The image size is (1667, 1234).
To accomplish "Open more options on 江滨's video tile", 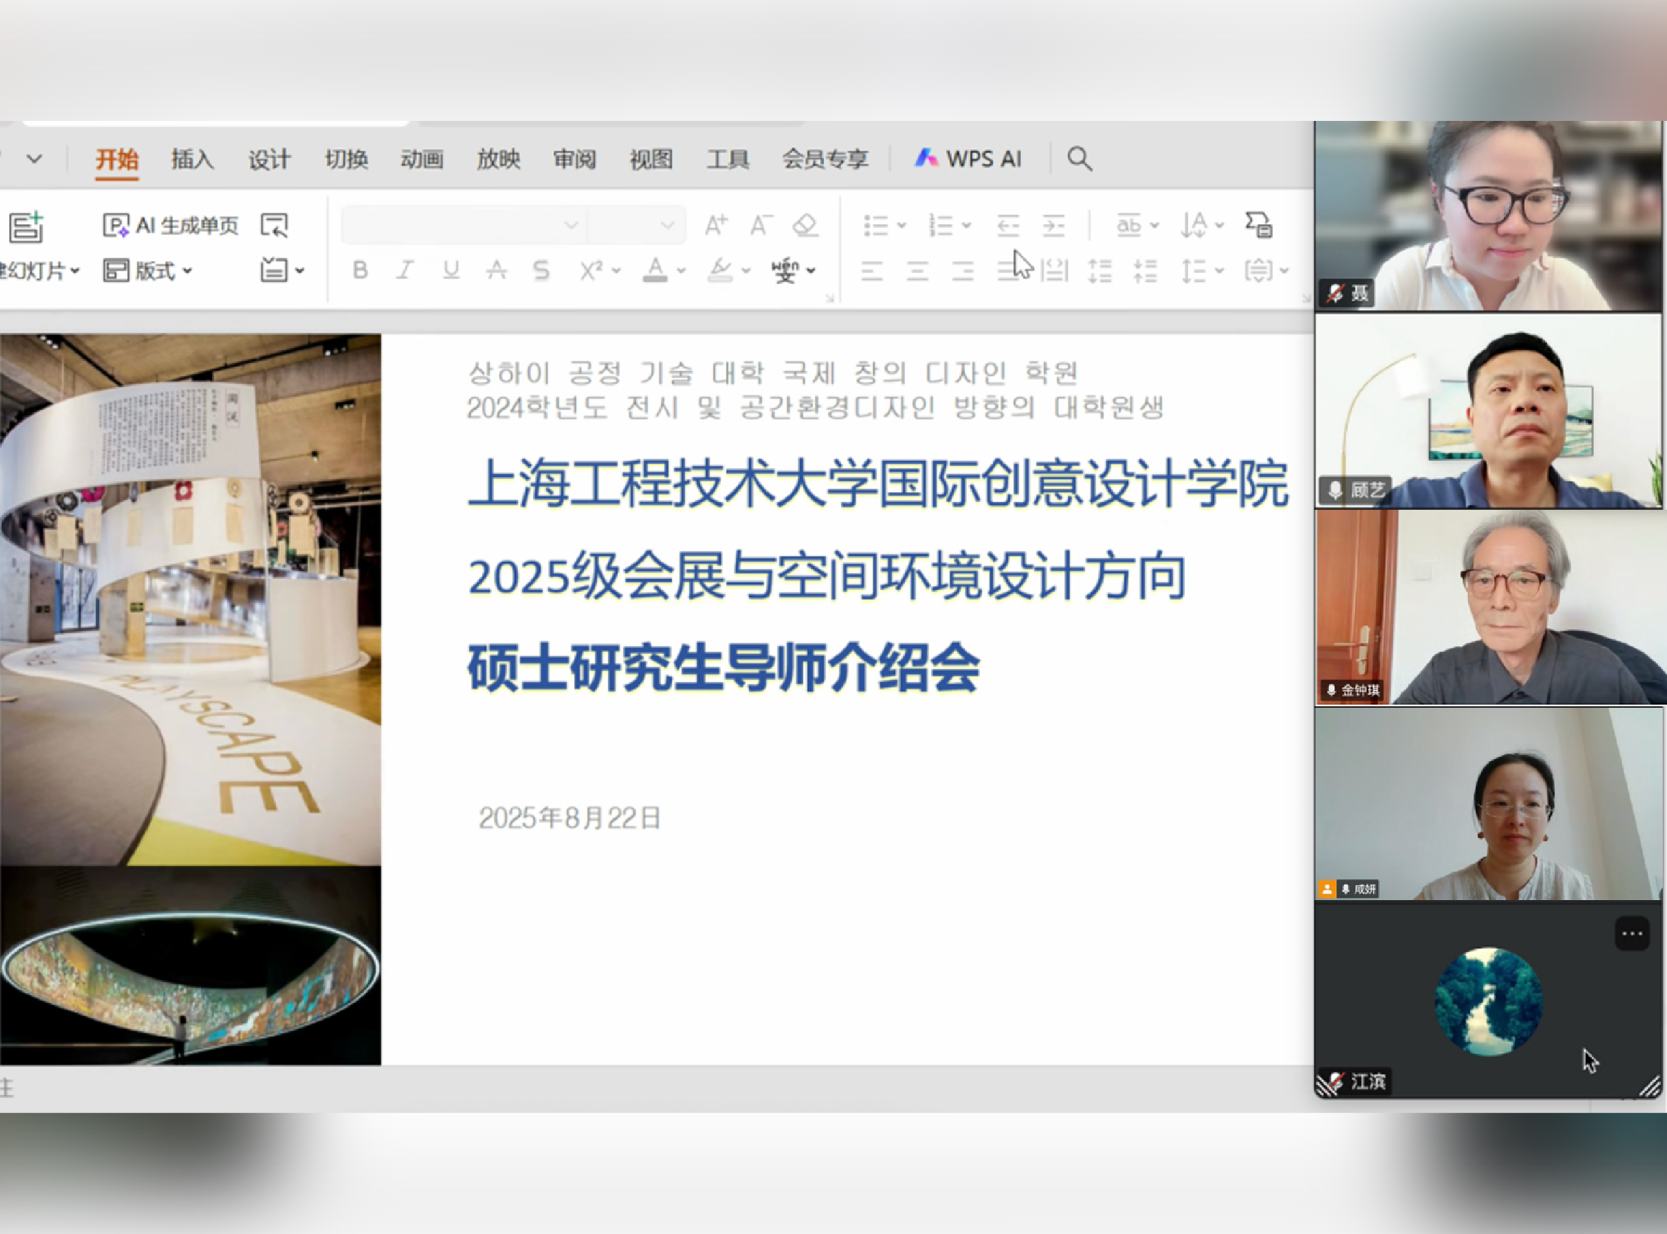I will pyautogui.click(x=1631, y=934).
